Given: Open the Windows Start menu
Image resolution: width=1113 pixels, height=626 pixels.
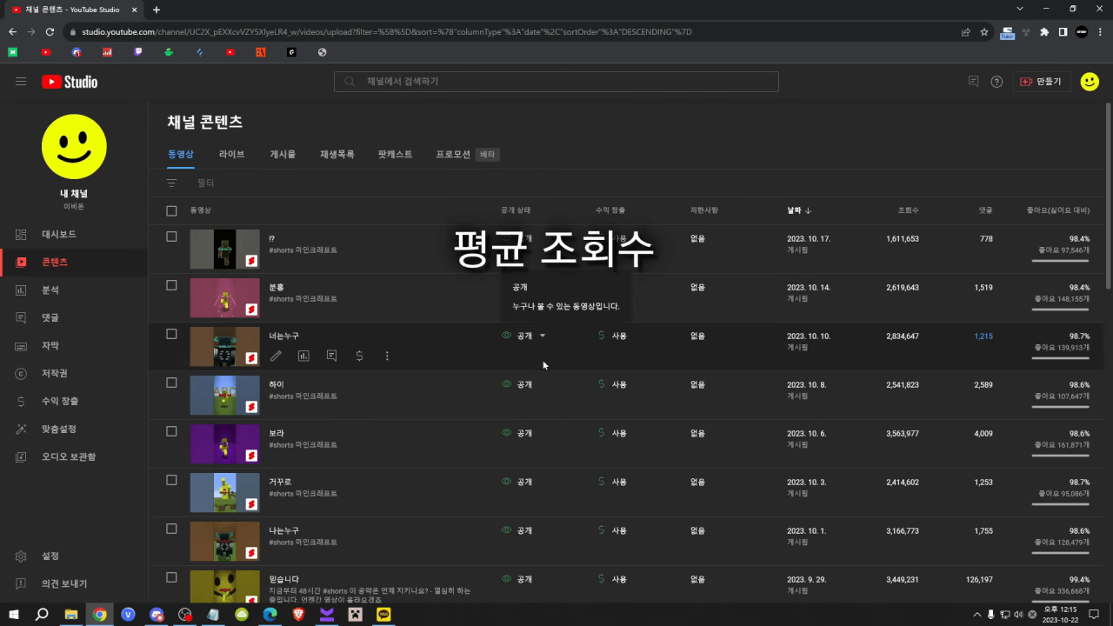Looking at the screenshot, I should point(14,615).
